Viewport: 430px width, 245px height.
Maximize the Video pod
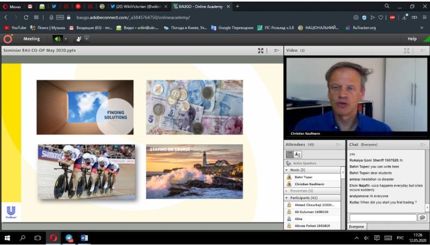click(x=407, y=50)
